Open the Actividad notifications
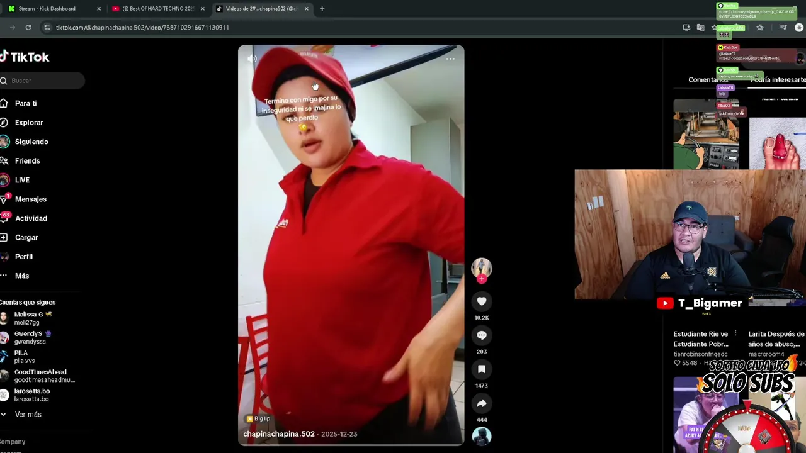This screenshot has height=453, width=806. [31, 218]
